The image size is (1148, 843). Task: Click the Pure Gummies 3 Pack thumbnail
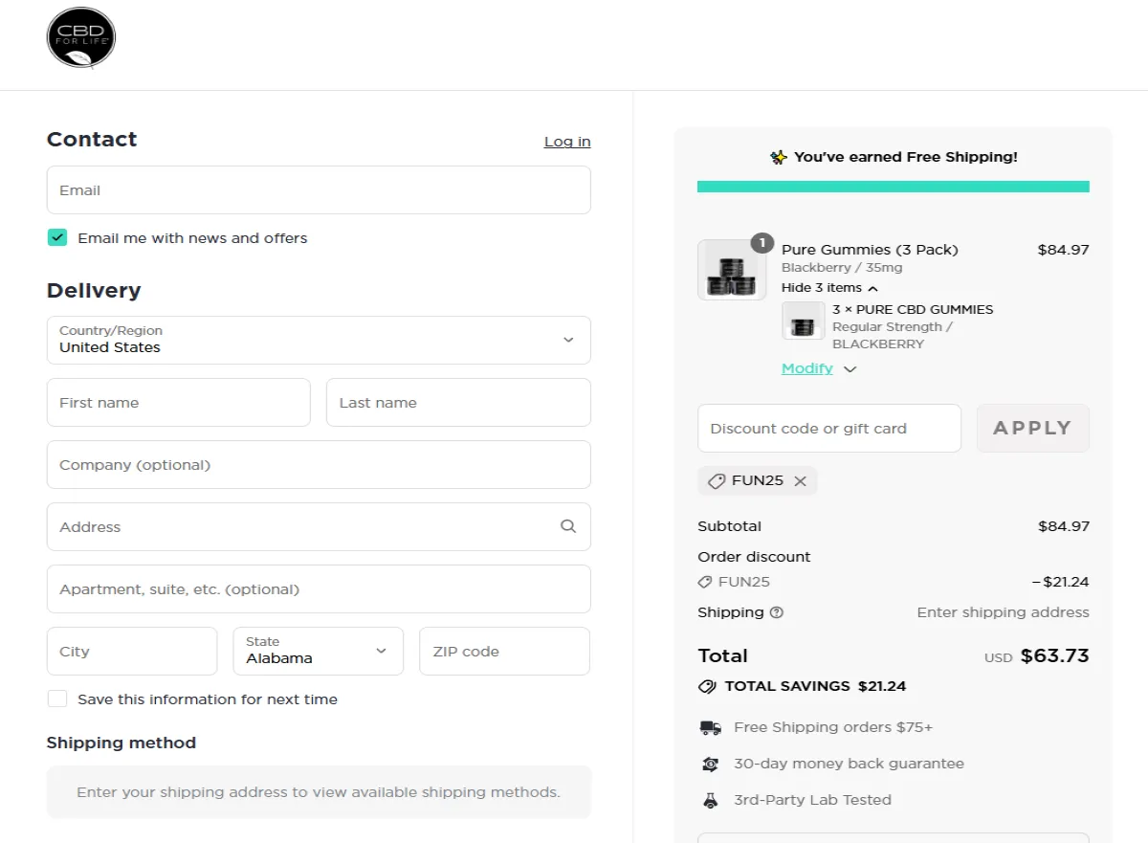point(732,270)
